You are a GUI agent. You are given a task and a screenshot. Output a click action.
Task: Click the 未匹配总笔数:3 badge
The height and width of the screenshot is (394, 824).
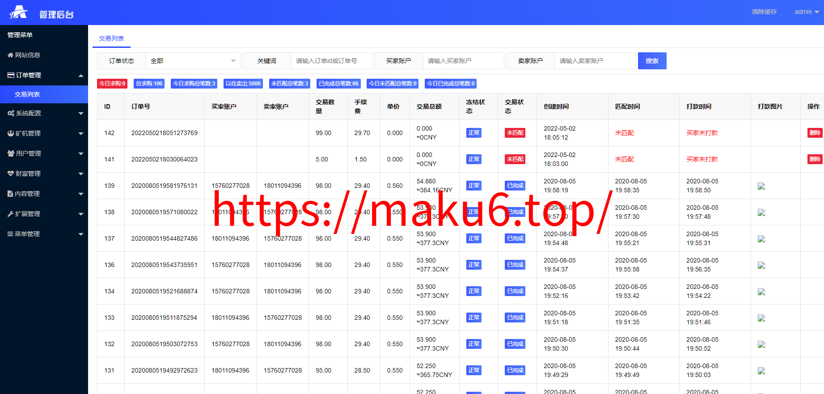click(290, 84)
